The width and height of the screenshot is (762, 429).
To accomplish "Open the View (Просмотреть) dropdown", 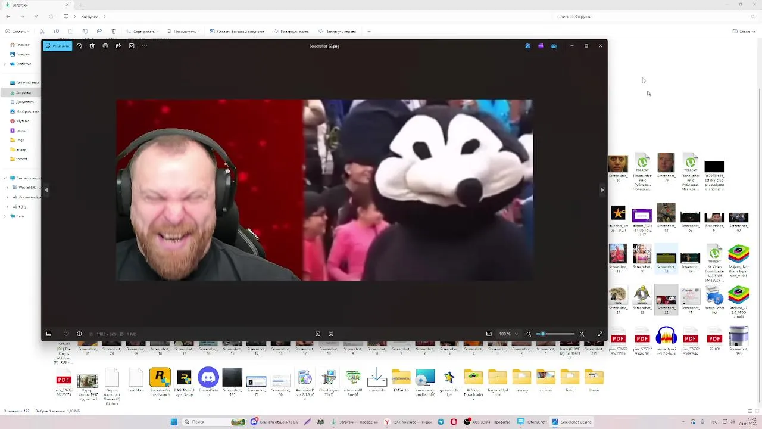I will click(x=183, y=32).
